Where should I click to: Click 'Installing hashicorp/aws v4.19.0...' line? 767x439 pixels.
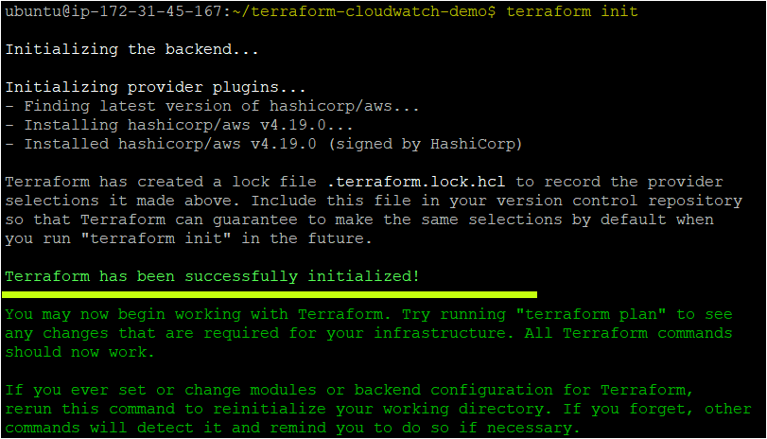pyautogui.click(x=179, y=125)
